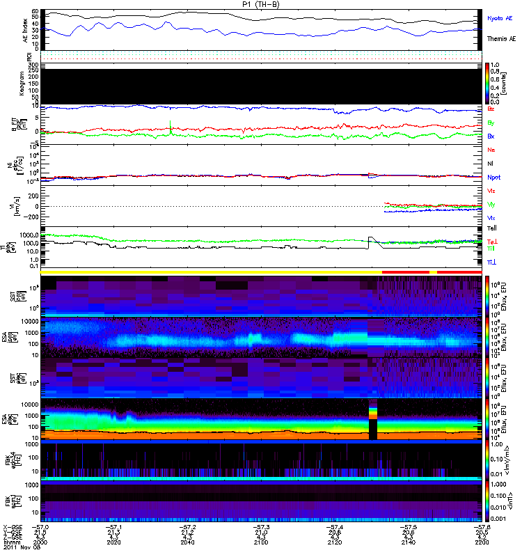Screen dimensions: 522x557
Task: Click the FBK mV/m color bar
Action: click(x=487, y=461)
